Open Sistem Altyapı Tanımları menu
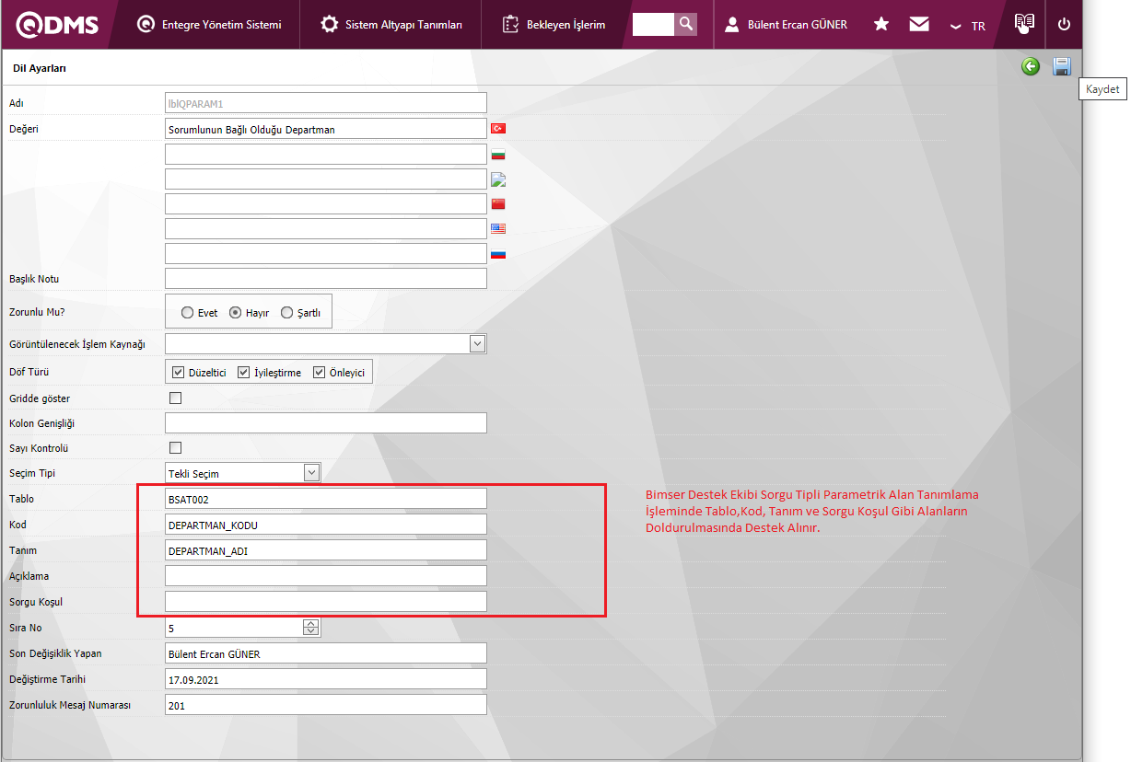Viewport: 1131px width, 762px height. [x=391, y=25]
